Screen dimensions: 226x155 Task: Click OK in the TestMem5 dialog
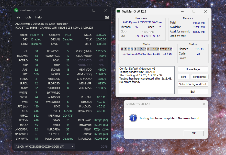pos(194,133)
